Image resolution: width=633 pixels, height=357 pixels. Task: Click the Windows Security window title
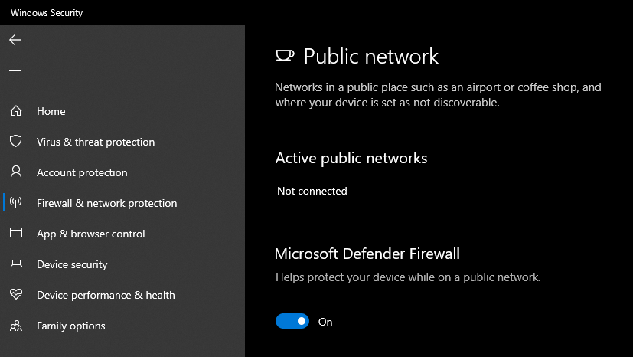pos(47,13)
